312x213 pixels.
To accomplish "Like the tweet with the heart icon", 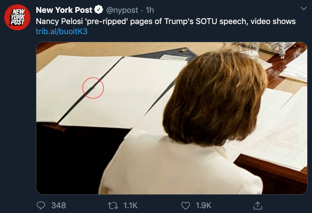I will click(x=185, y=206).
